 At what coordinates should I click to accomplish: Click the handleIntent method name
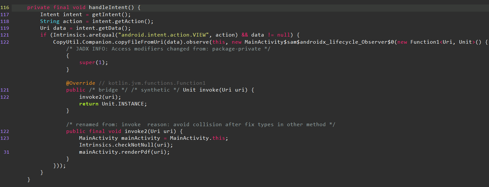click(x=108, y=7)
